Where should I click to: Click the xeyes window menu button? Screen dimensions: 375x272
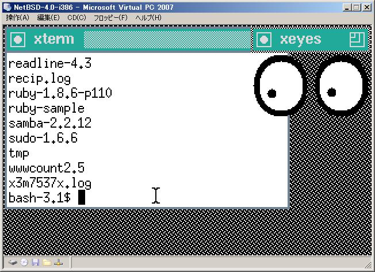pos(264,40)
